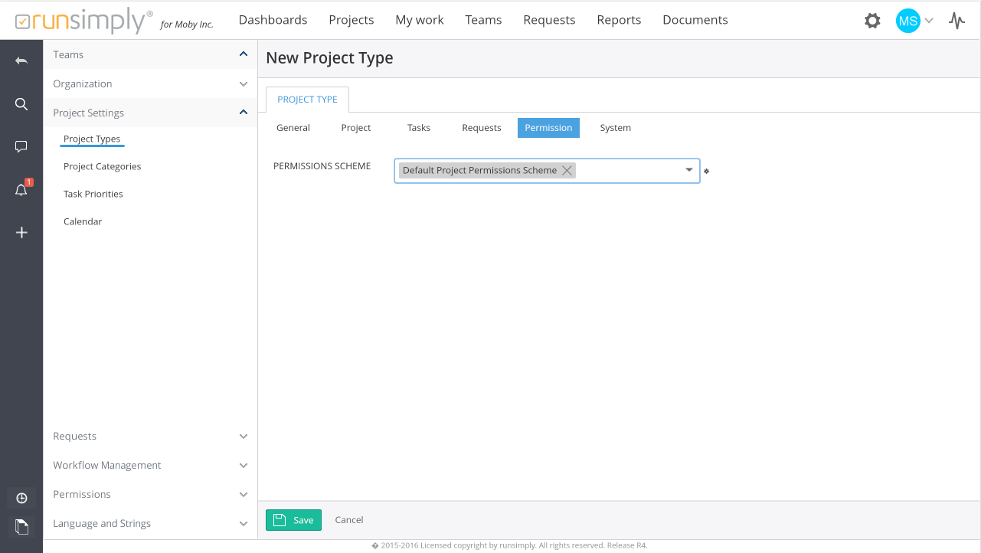Open notifications bell with red badge

[x=21, y=190]
